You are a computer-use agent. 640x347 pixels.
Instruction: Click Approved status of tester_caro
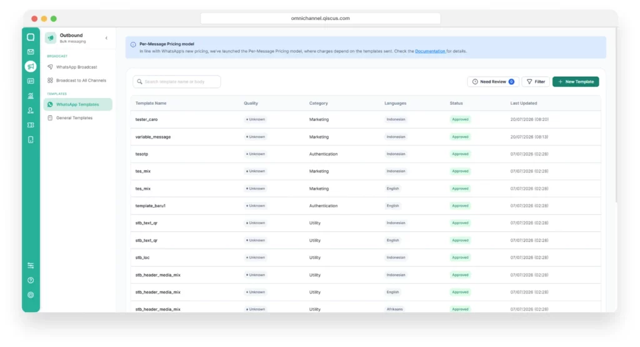point(460,119)
